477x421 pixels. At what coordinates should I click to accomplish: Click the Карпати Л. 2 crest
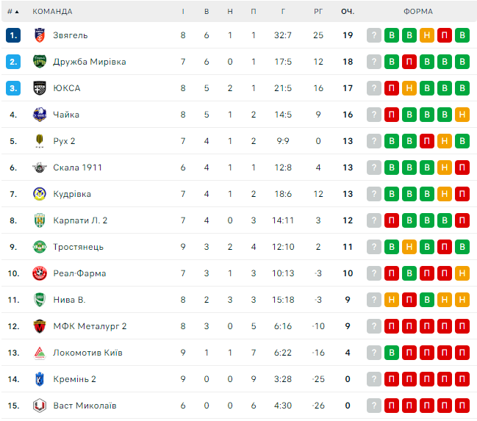tap(40, 220)
